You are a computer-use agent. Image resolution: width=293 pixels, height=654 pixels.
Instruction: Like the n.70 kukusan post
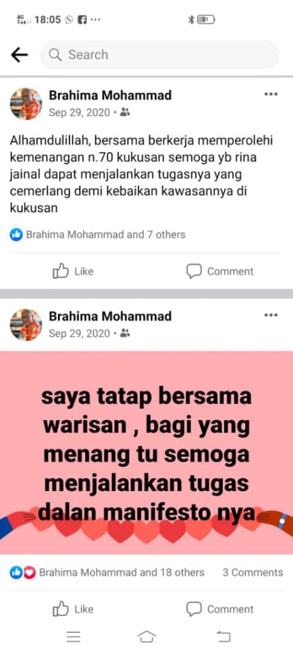[73, 271]
